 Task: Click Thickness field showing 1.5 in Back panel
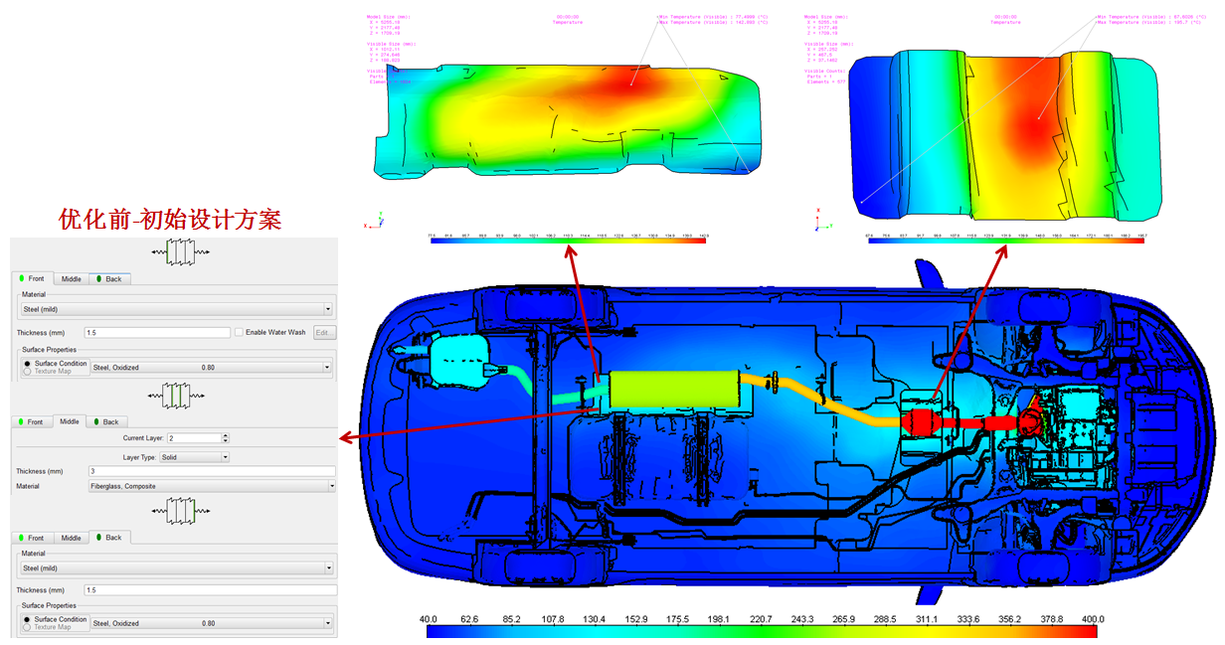(210, 590)
